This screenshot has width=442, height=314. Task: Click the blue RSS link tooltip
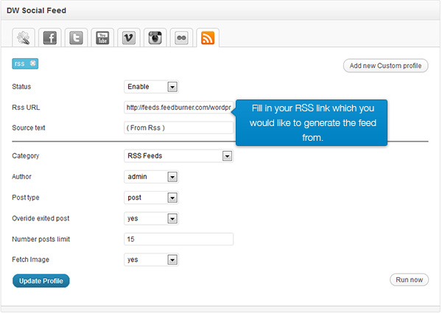(x=312, y=122)
